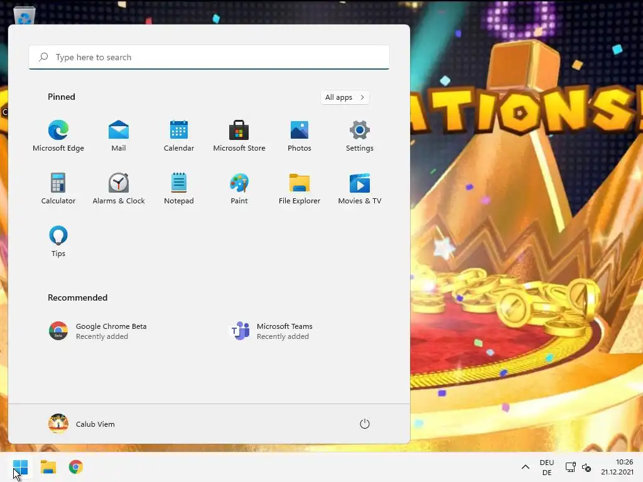Open Google Chrome from the taskbar
Screen dimensions: 643x482
[76, 467]
